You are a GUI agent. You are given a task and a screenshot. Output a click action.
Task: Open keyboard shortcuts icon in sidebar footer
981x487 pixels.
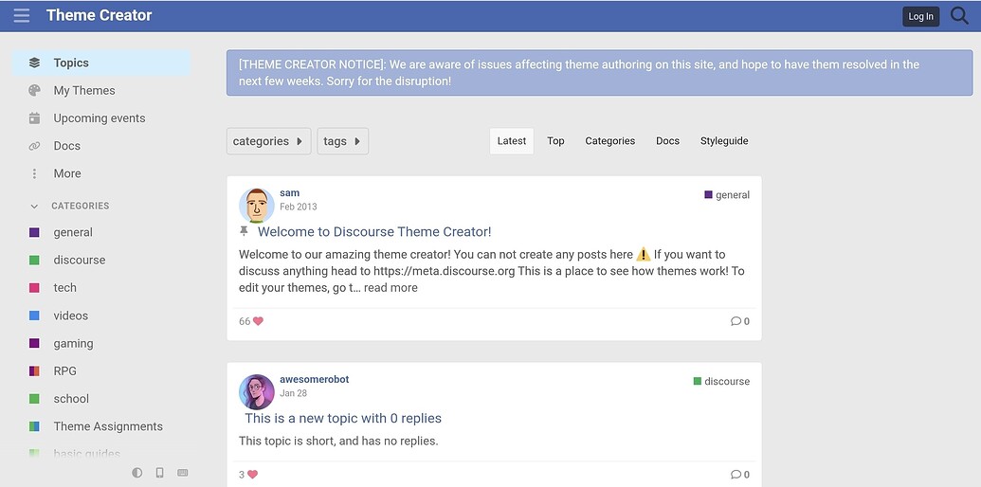pos(183,472)
